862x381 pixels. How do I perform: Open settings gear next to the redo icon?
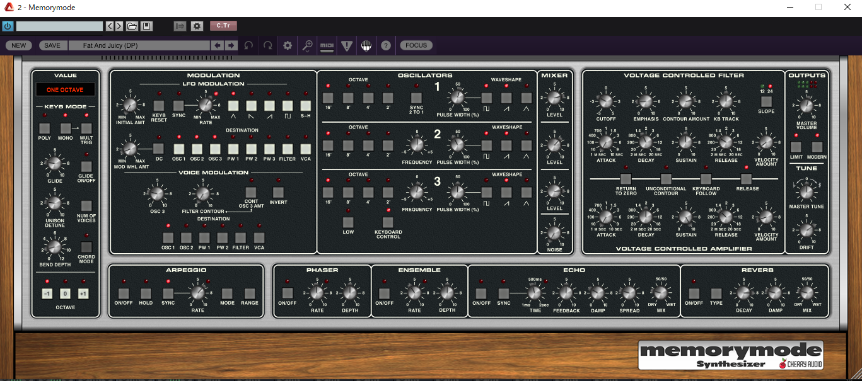click(288, 45)
